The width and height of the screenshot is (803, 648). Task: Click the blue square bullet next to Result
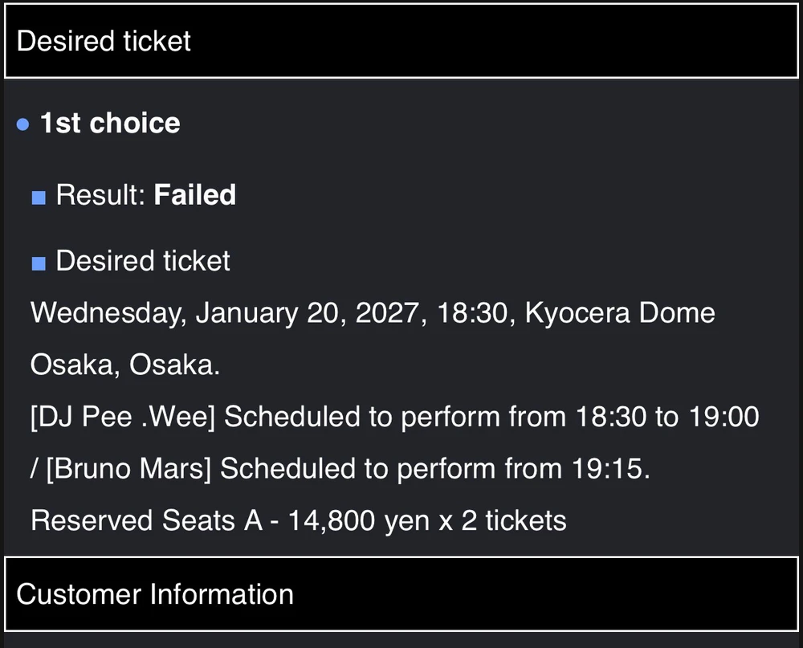click(39, 198)
